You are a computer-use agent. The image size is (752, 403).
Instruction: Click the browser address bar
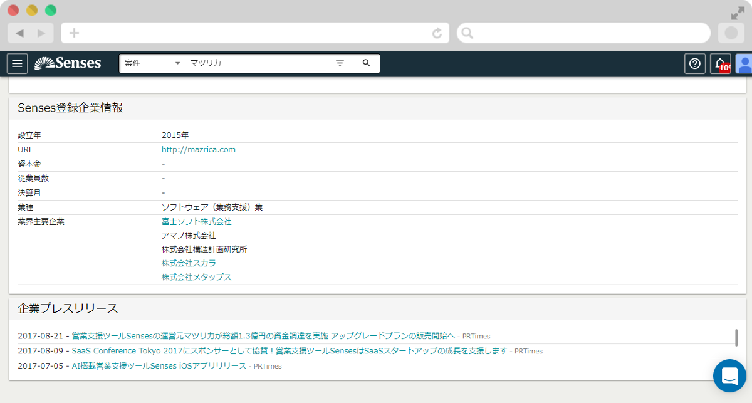pyautogui.click(x=255, y=33)
